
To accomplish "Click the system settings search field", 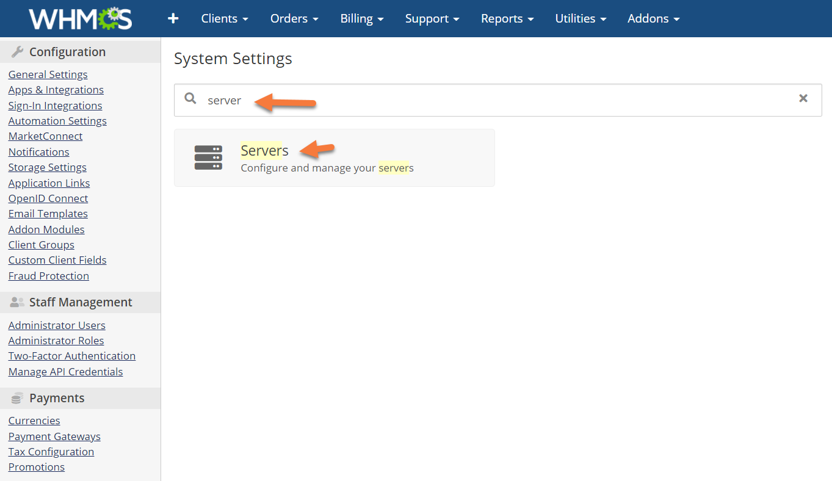I will click(x=488, y=100).
